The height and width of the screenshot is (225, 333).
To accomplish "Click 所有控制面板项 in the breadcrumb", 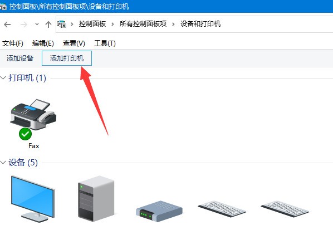I will [143, 24].
